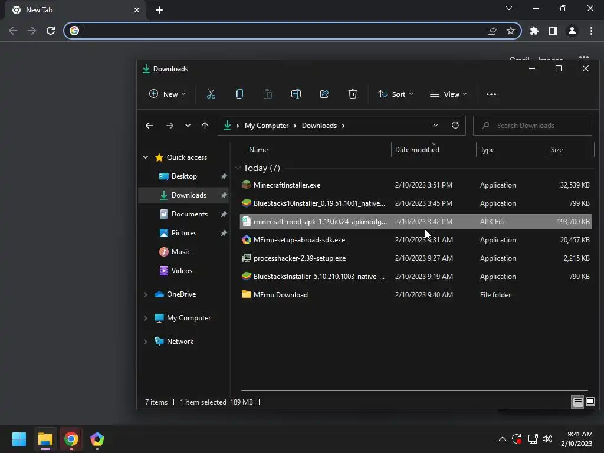Viewport: 604px width, 453px height.
Task: Open Chrome tab search chevron
Action: pos(509,8)
